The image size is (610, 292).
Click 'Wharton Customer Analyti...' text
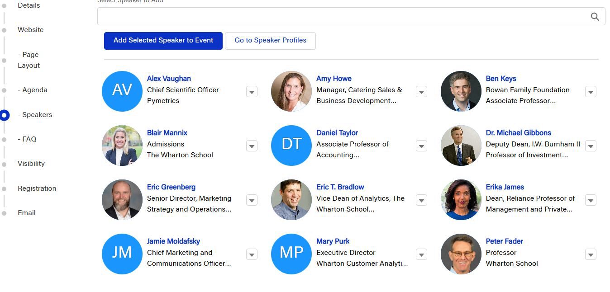tap(362, 264)
